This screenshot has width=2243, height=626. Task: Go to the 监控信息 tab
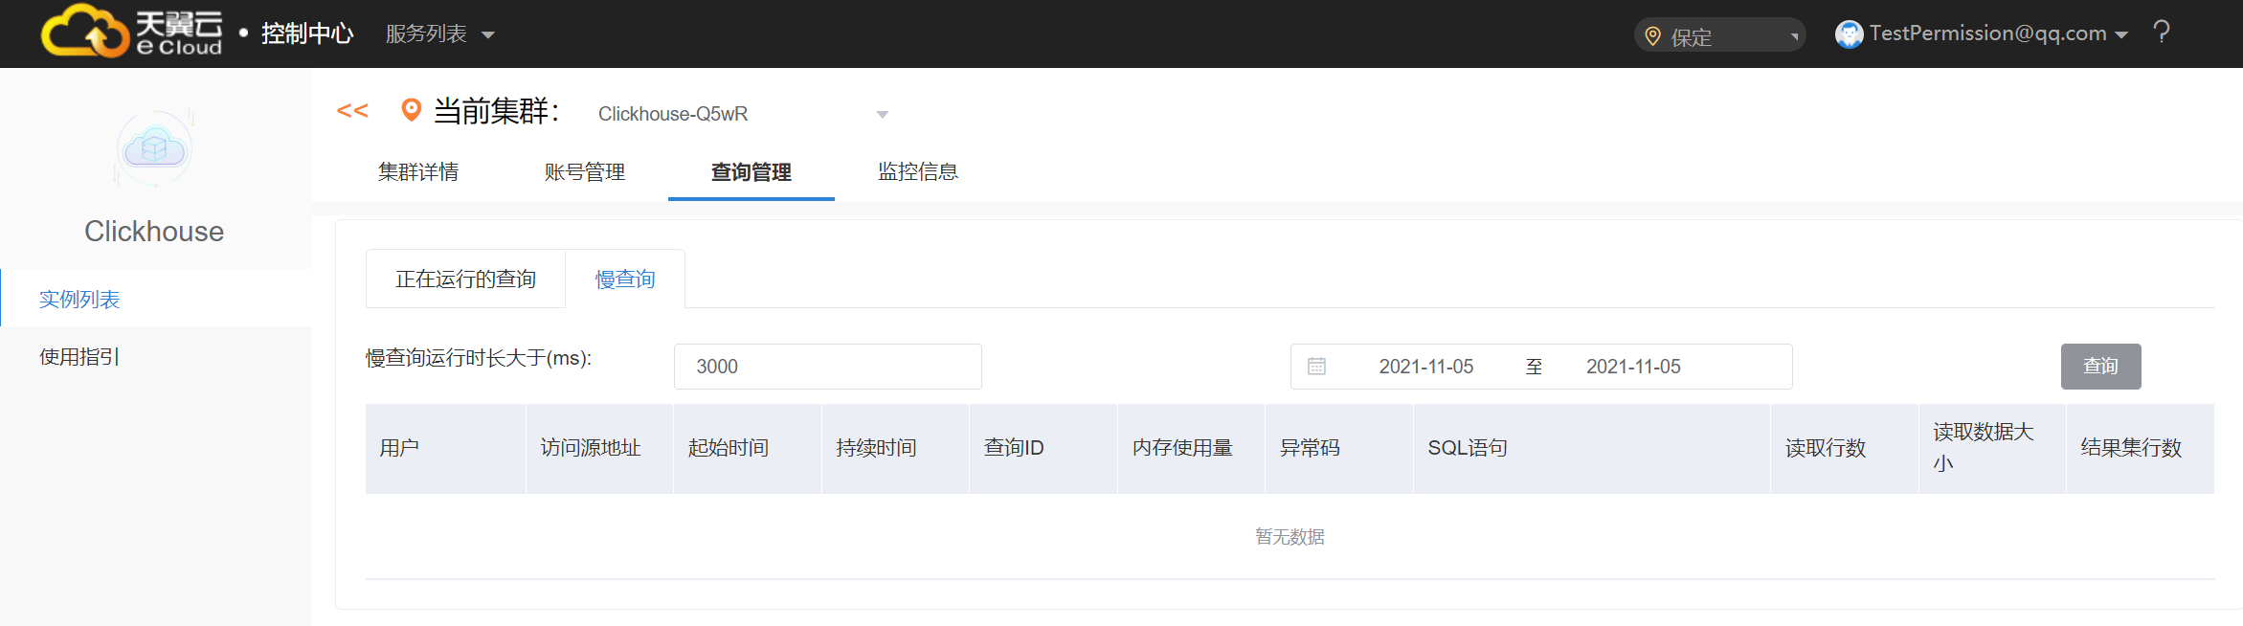click(917, 172)
